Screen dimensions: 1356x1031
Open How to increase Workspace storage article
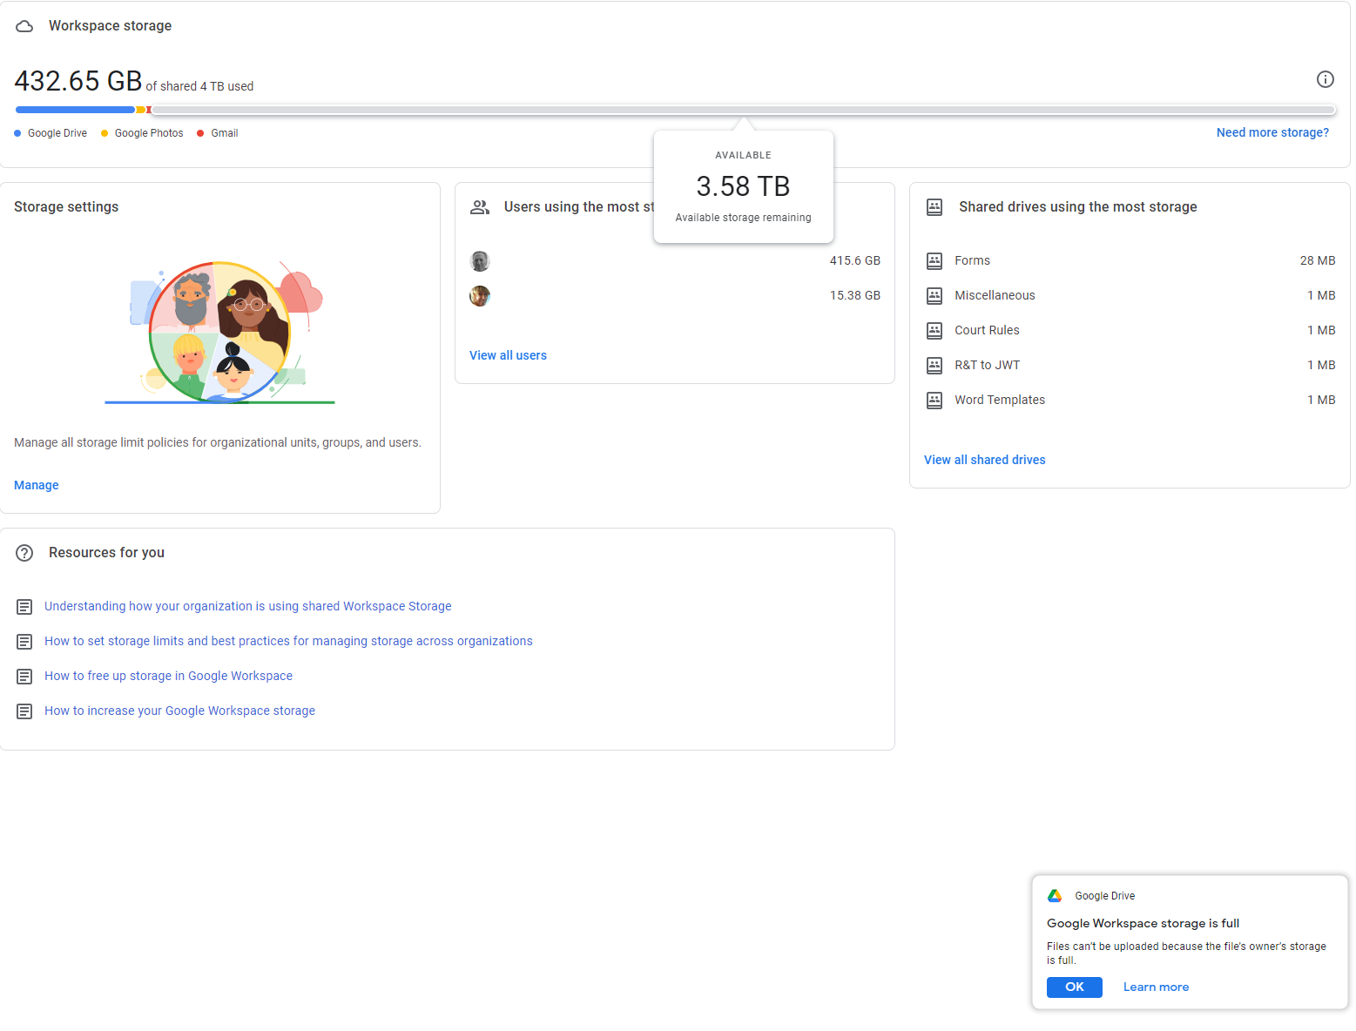[x=179, y=711]
